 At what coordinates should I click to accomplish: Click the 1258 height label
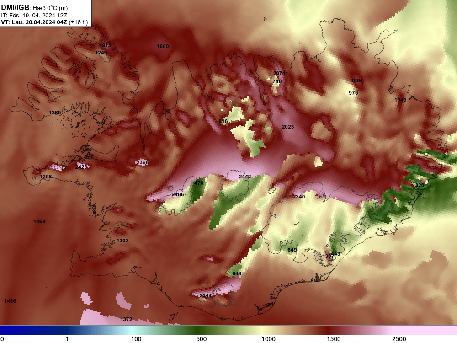[x=46, y=177]
